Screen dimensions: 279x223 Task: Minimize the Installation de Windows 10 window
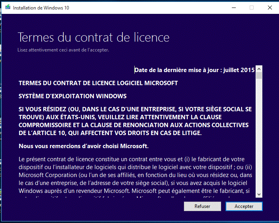click(234, 8)
